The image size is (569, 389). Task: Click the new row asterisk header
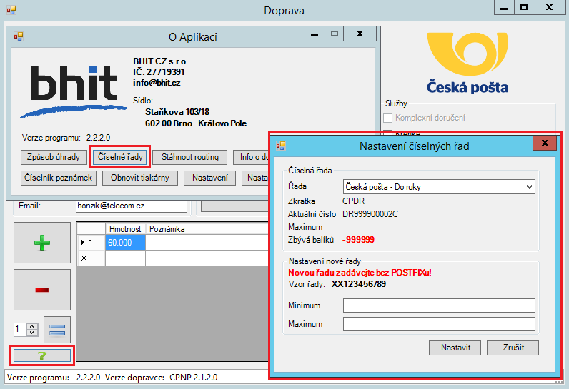(91, 258)
